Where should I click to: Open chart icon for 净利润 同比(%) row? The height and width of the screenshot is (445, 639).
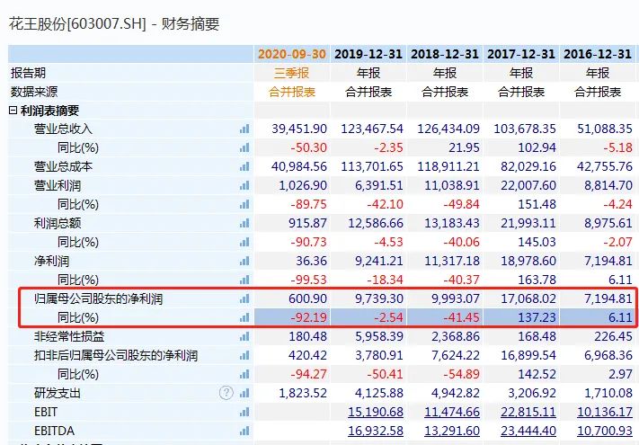coord(244,280)
